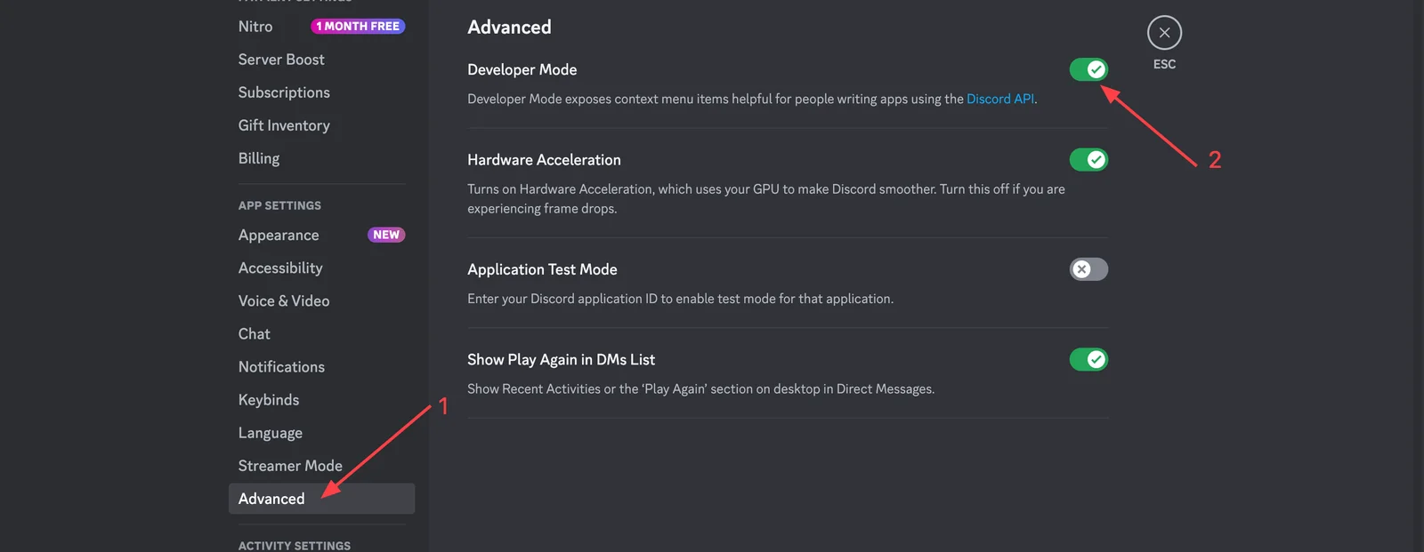This screenshot has height=552, width=1424.
Task: Turn off Hardware Acceleration switch
Action: [1088, 160]
